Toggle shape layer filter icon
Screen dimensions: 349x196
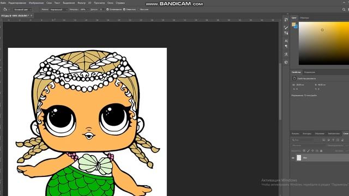click(x=338, y=140)
